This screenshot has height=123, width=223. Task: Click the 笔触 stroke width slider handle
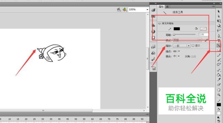[174, 35]
